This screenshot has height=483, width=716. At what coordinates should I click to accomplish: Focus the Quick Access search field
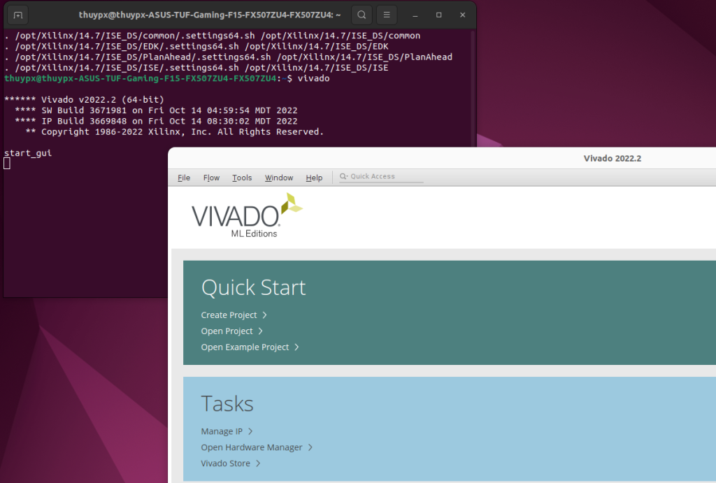pos(381,177)
